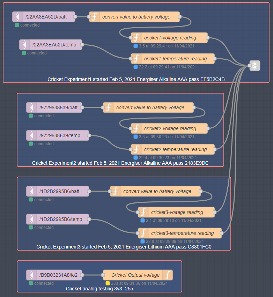Image resolution: width=273 pixels, height=297 pixels.
Task: Click the /9729638639/batt MQTT node icon
Action: tap(31, 107)
